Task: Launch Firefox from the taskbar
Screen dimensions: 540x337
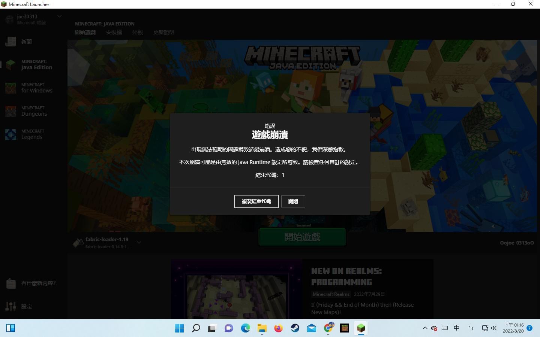Action: pos(278,328)
